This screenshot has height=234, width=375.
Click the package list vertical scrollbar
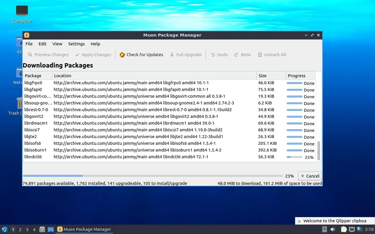click(x=319, y=150)
